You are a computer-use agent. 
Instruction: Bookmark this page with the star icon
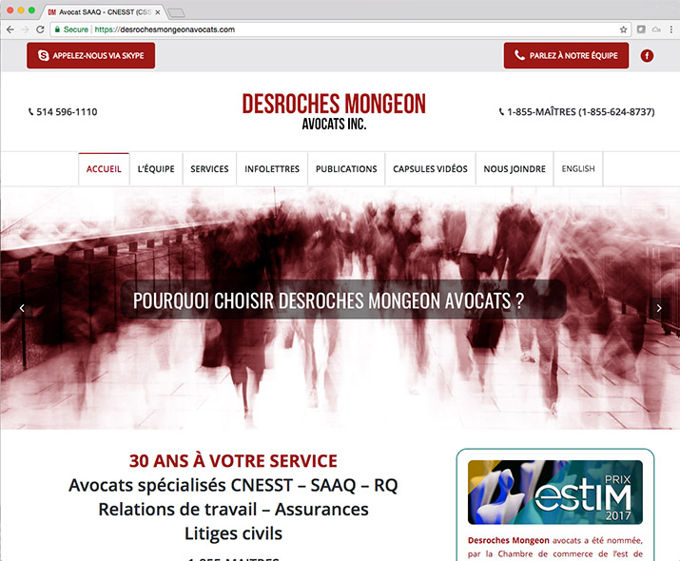(x=624, y=29)
